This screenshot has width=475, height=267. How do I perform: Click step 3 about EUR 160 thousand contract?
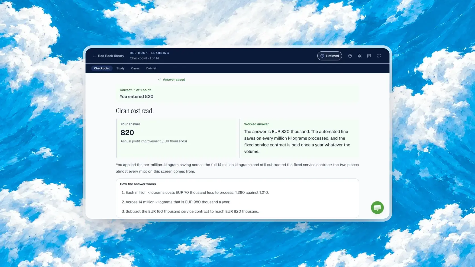pyautogui.click(x=190, y=211)
